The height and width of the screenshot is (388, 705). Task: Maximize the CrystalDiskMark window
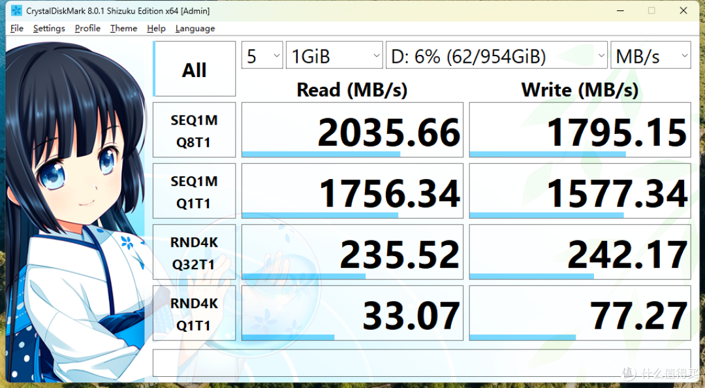(x=651, y=10)
